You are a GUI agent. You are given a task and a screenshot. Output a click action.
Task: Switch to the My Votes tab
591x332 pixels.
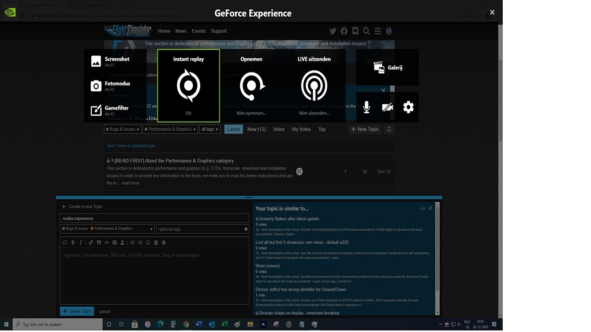pyautogui.click(x=301, y=129)
